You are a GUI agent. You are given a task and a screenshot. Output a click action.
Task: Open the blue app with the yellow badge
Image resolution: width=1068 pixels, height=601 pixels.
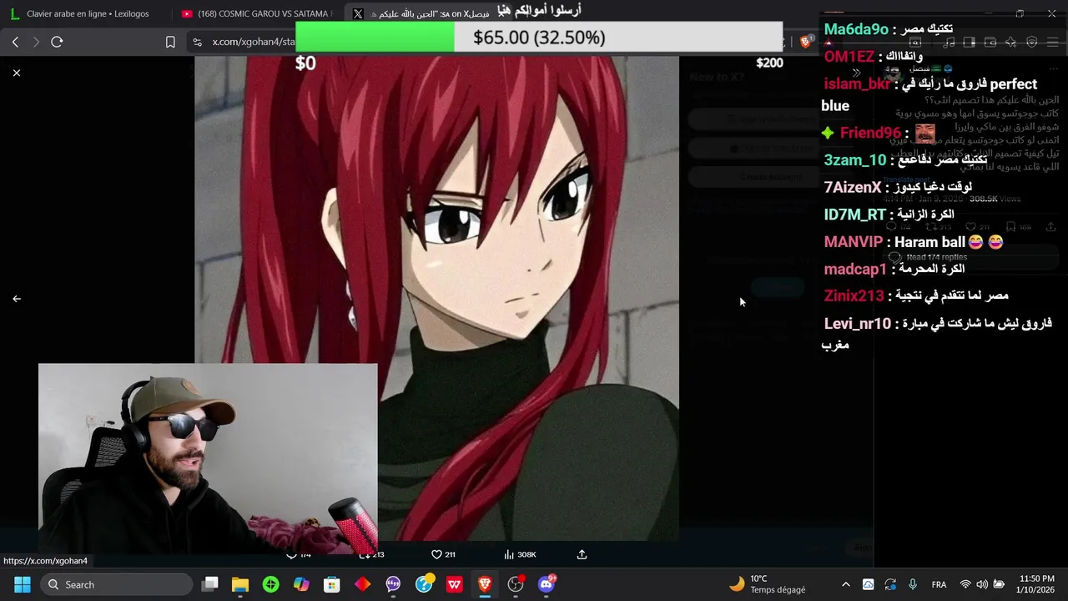[424, 583]
